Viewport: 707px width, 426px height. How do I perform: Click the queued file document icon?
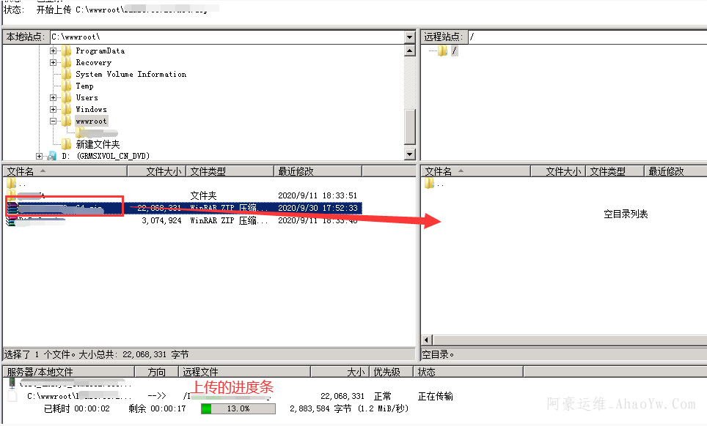tap(12, 396)
